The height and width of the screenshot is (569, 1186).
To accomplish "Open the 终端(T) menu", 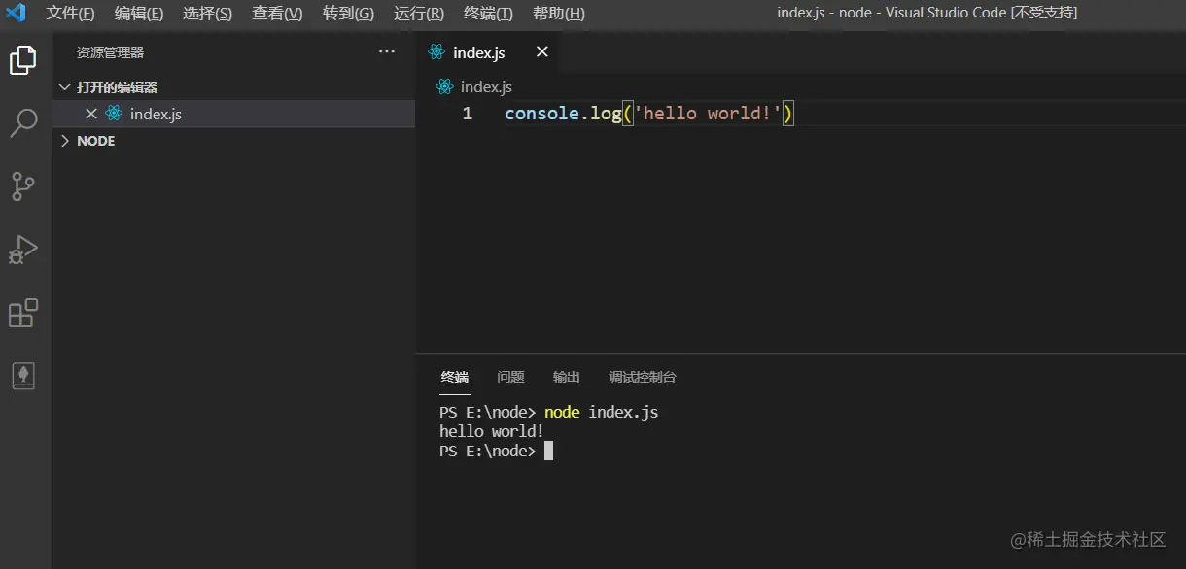I will [488, 14].
